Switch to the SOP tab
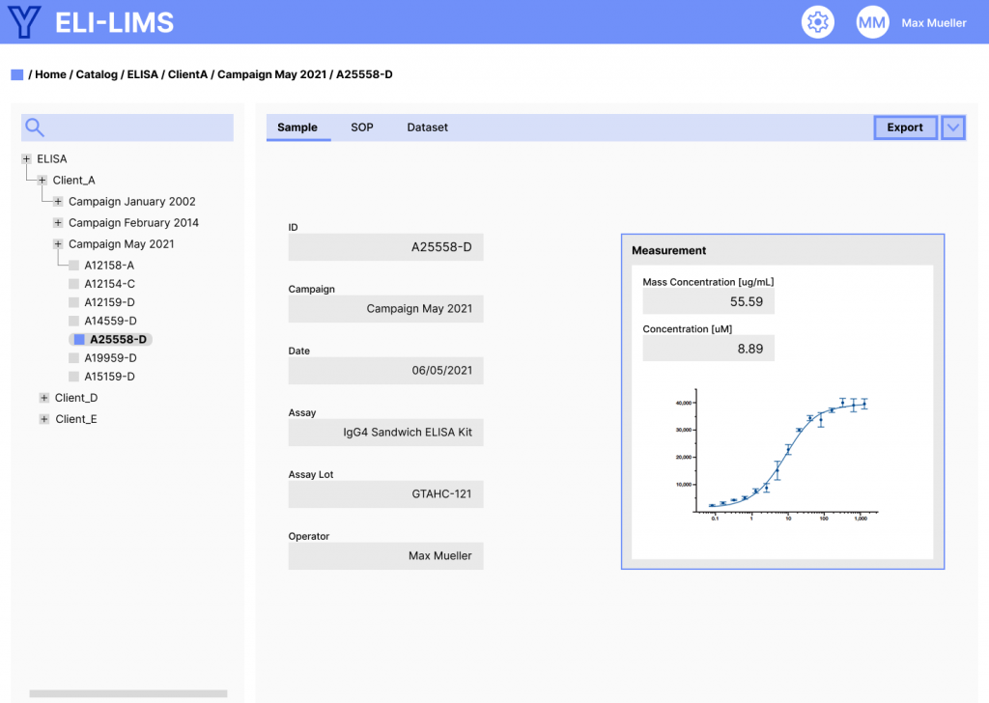 pyautogui.click(x=361, y=127)
